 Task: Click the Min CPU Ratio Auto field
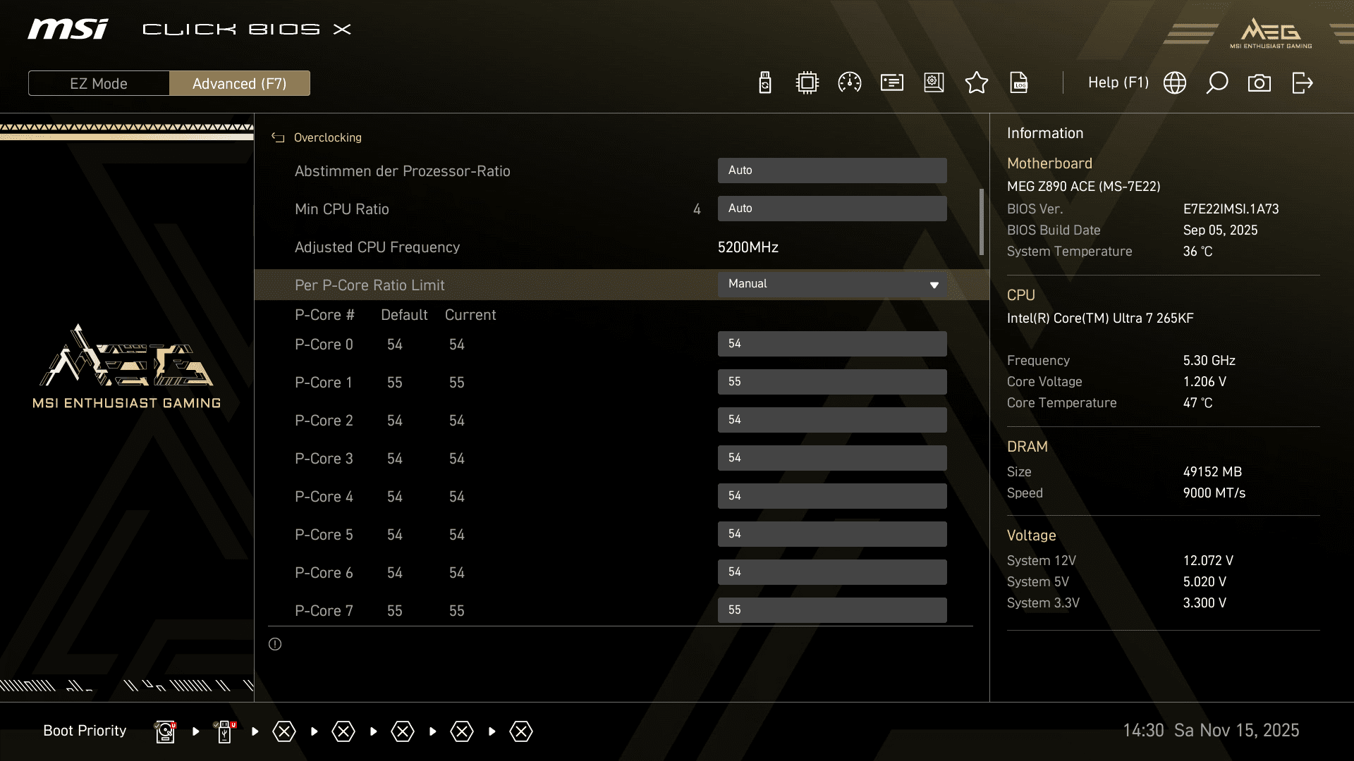click(832, 209)
